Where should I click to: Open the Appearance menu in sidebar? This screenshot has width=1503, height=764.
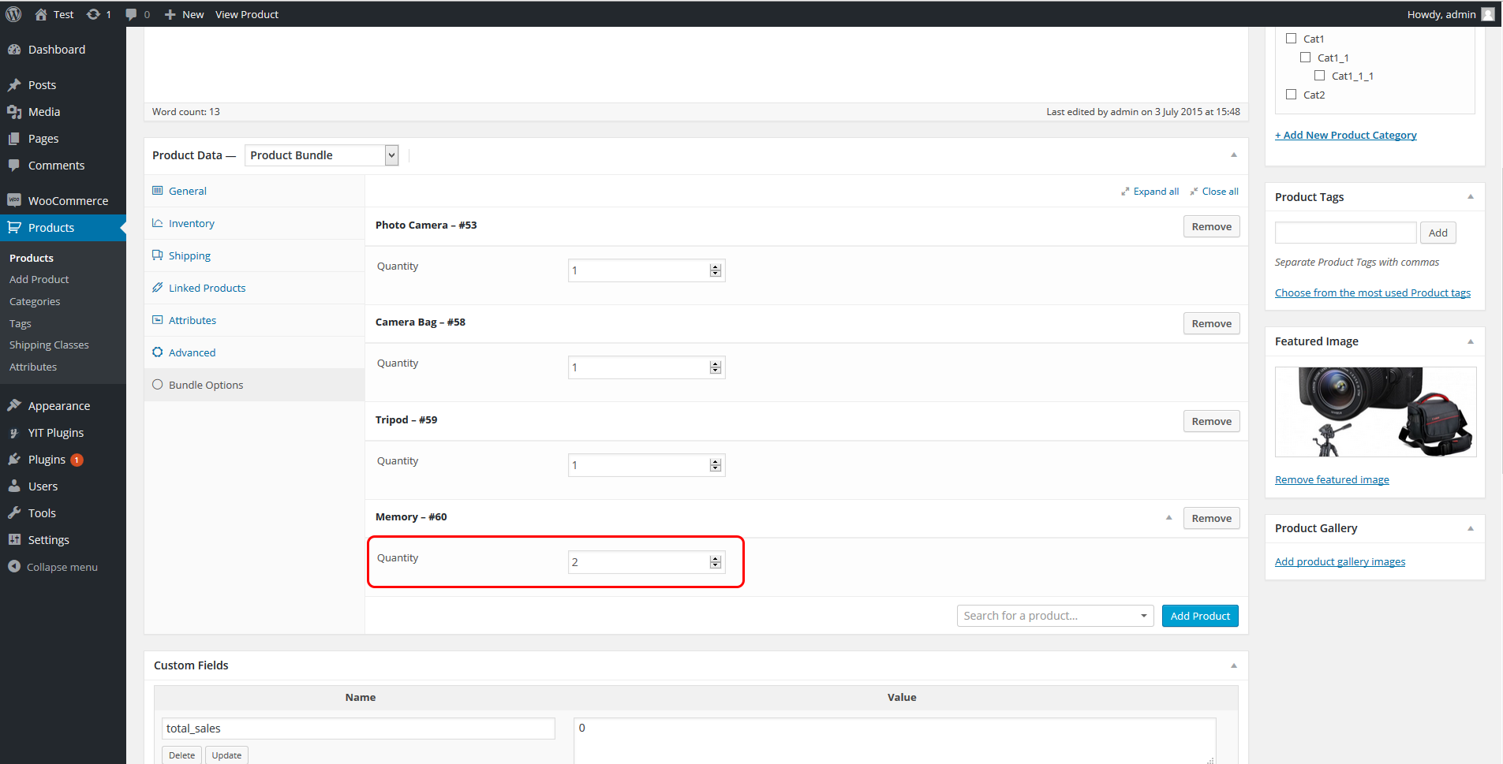pos(59,406)
